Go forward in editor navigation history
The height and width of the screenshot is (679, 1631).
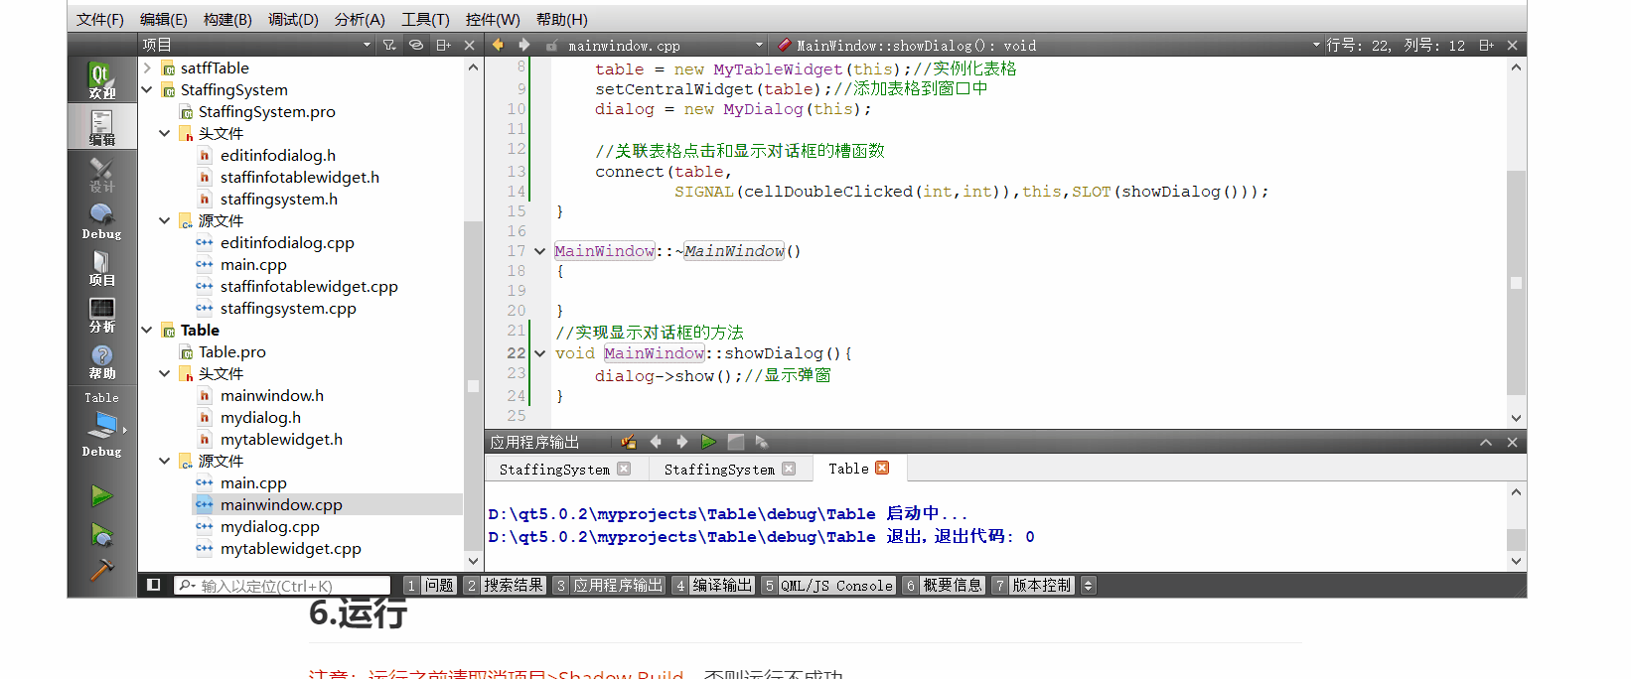(523, 45)
